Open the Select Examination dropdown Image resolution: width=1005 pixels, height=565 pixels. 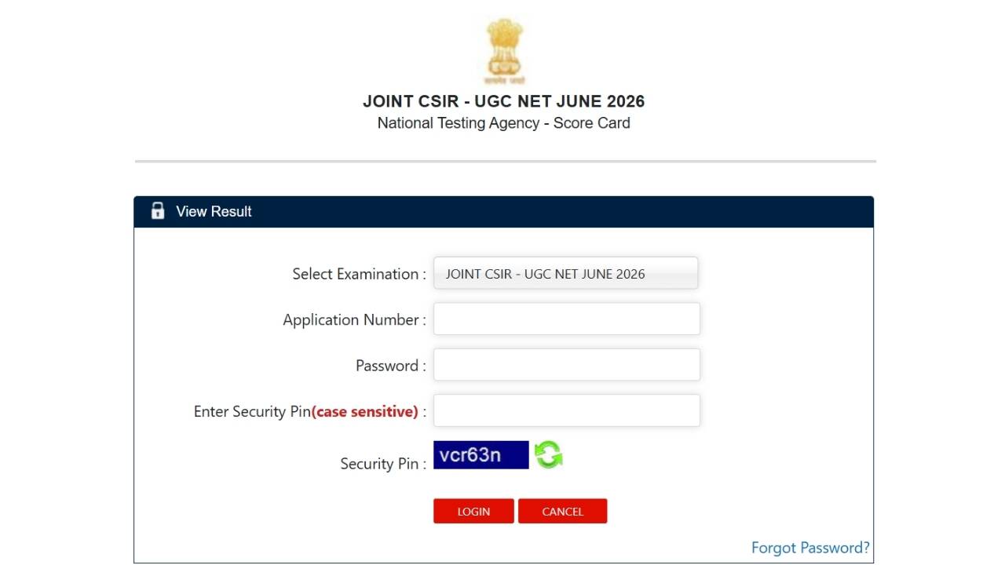coord(566,273)
